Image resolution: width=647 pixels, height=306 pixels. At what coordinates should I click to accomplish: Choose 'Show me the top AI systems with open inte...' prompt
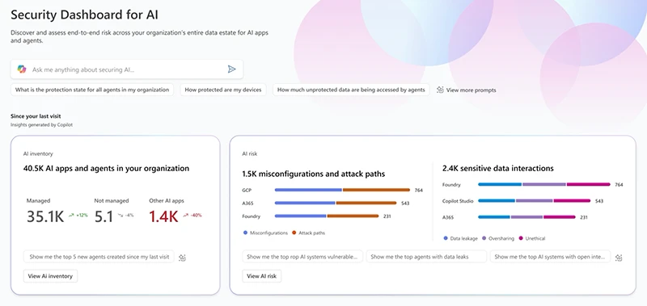point(550,257)
